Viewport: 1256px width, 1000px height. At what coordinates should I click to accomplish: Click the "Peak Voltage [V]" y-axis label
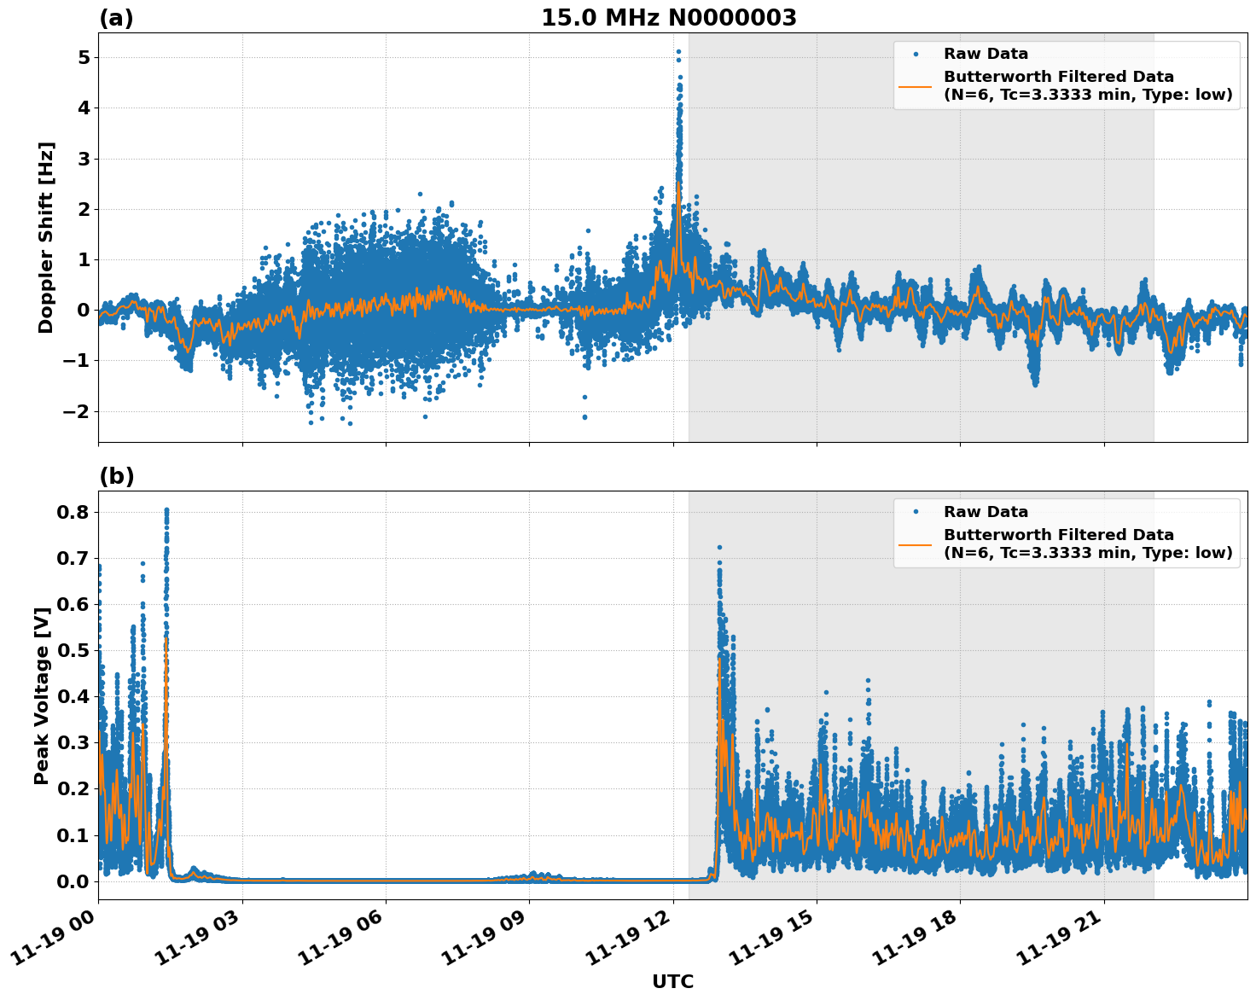tap(42, 695)
